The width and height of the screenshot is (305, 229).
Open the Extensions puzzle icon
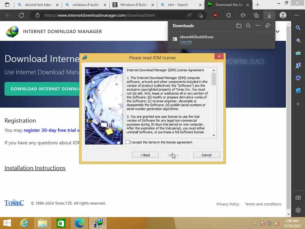pyautogui.click(x=228, y=15)
